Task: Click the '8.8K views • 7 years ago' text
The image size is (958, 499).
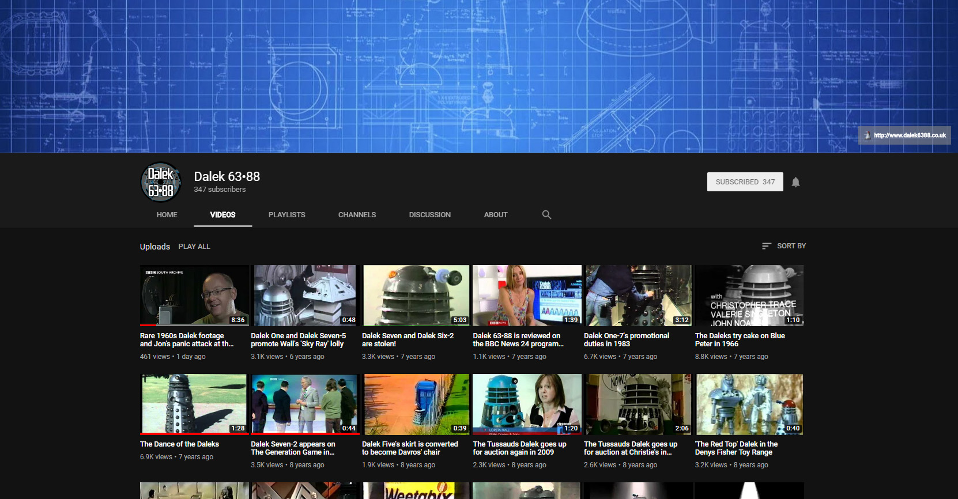Action: (x=731, y=357)
